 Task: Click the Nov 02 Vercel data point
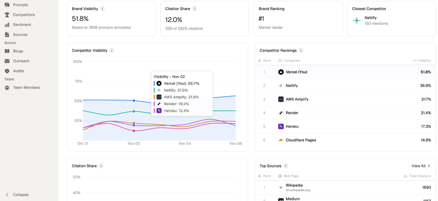point(134,100)
